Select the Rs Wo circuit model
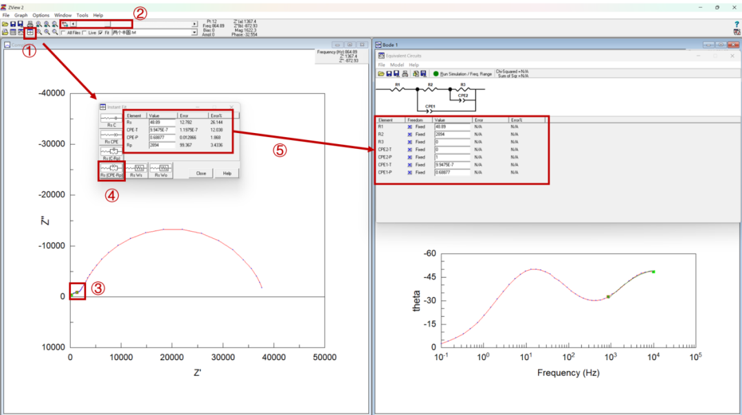Viewport: 742px width, 415px height. click(161, 170)
